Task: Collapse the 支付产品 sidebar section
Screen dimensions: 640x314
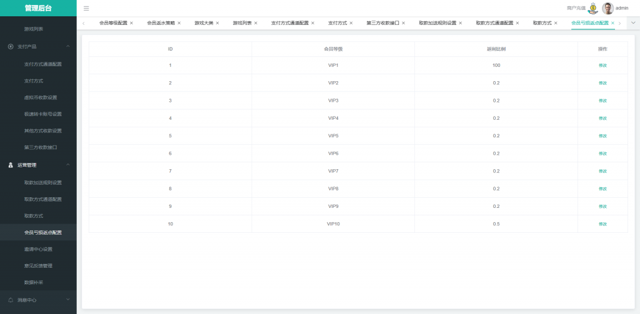Action: click(67, 47)
